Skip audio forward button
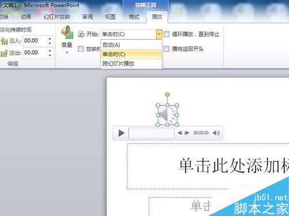Image resolution: width=289 pixels, height=216 pixels. tap(187, 133)
